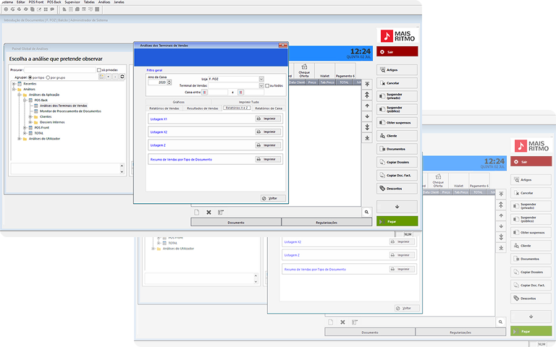556x347 pixels.
Task: Open calendar picker for first Caixa entre date
Action: 204,93
